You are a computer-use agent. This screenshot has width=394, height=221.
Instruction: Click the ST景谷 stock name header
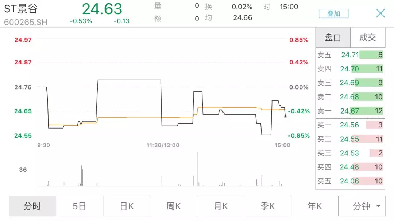(21, 9)
